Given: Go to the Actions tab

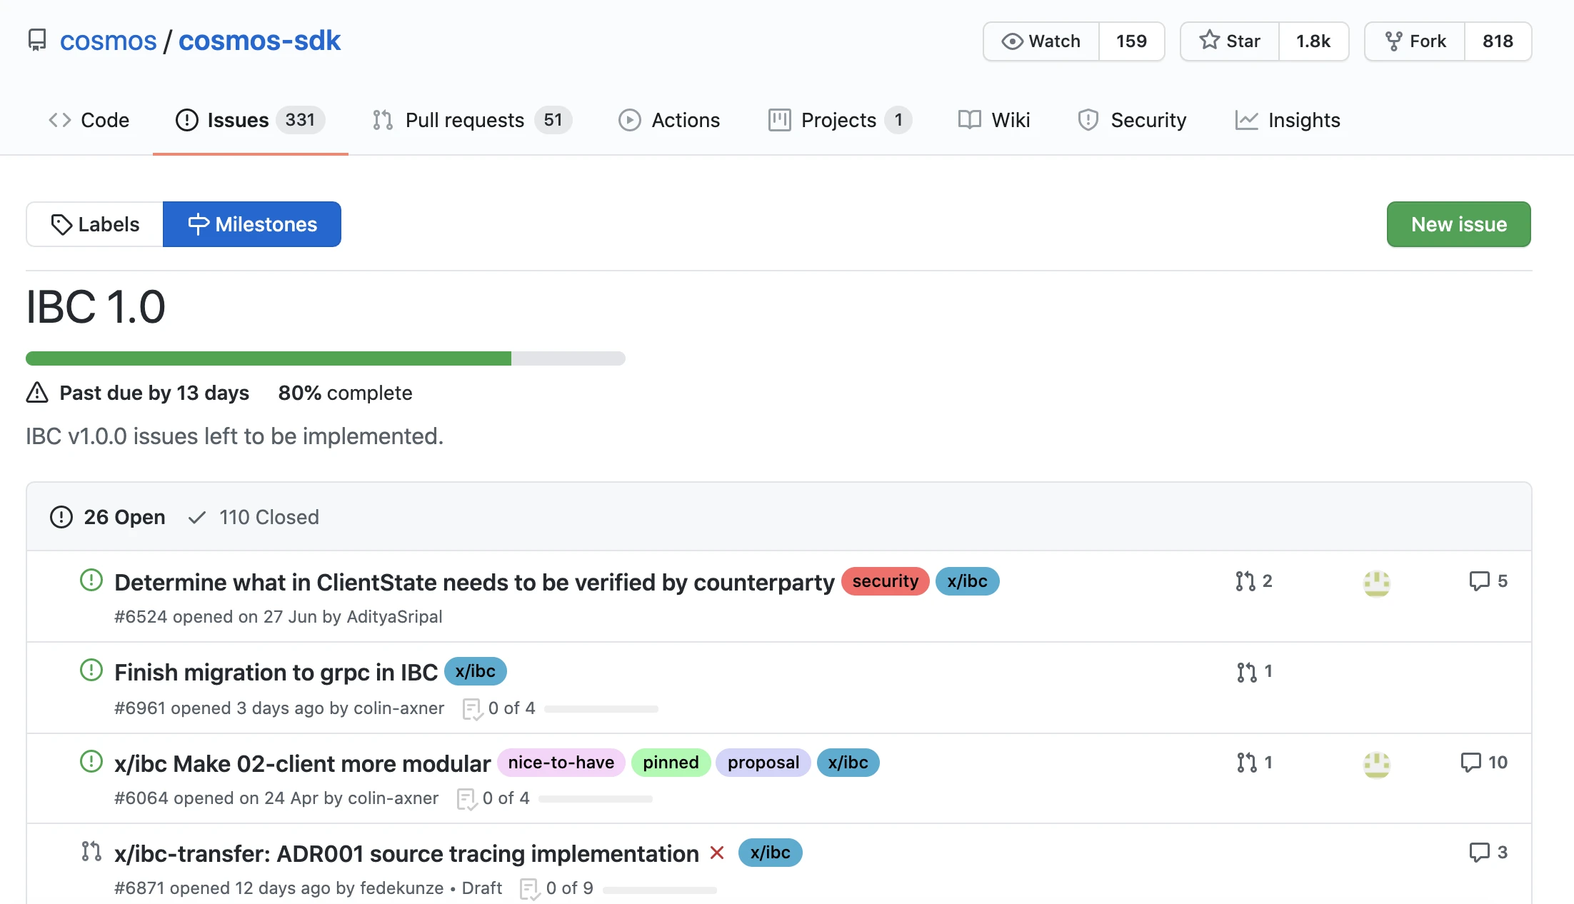Looking at the screenshot, I should (x=669, y=120).
